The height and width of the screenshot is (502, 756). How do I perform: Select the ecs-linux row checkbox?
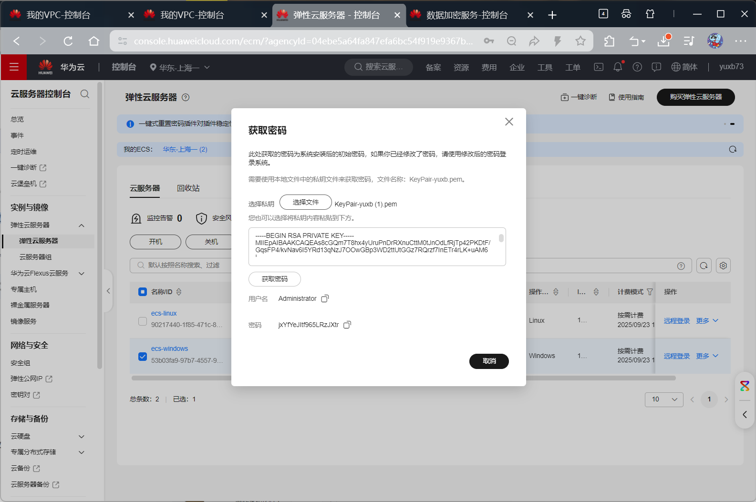tap(143, 321)
